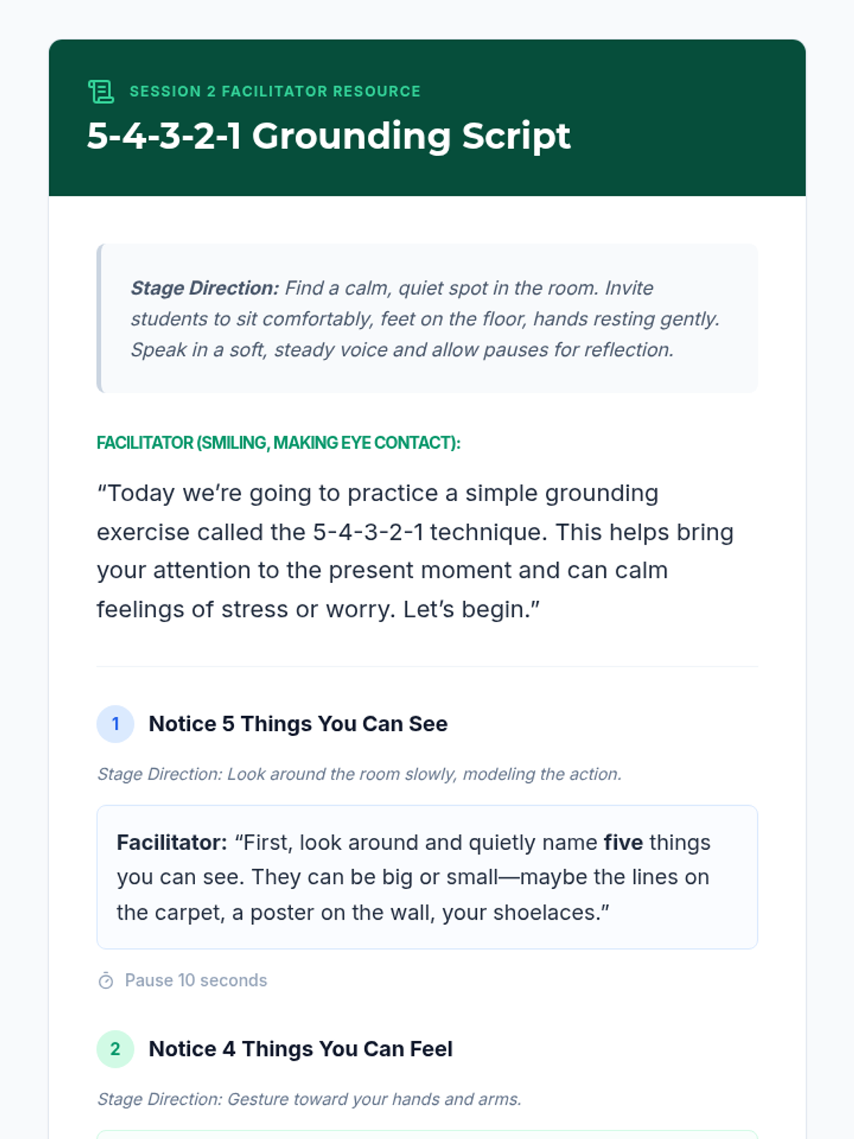Click the bold Stage Direction label in callout
The width and height of the screenshot is (854, 1139).
pos(205,288)
